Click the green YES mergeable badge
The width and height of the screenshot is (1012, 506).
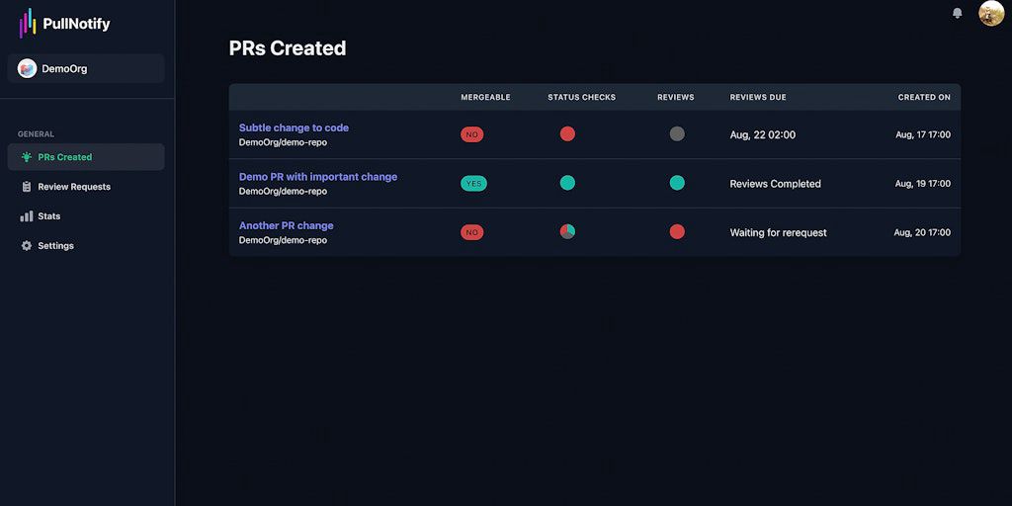[x=473, y=183]
